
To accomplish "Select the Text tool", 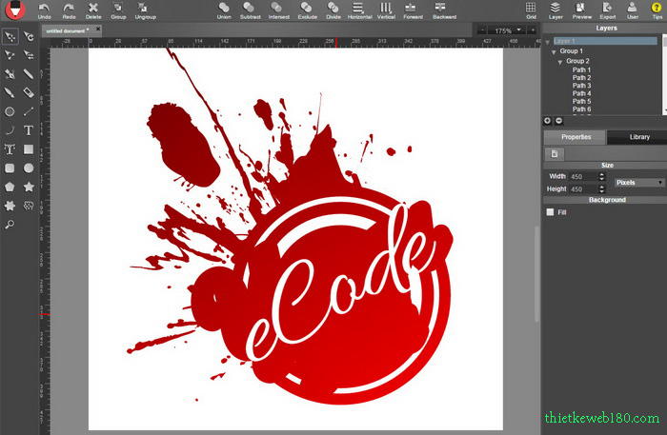I will [x=29, y=130].
